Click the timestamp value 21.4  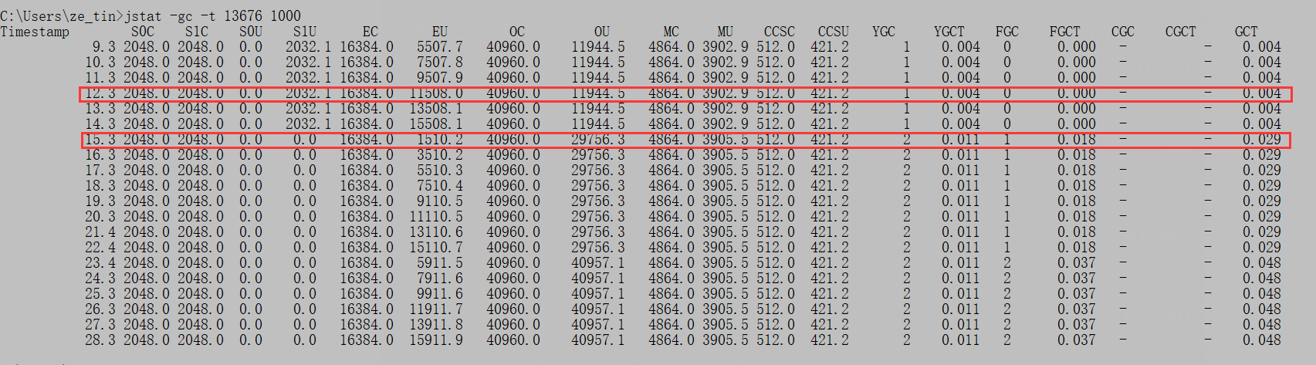pos(100,232)
